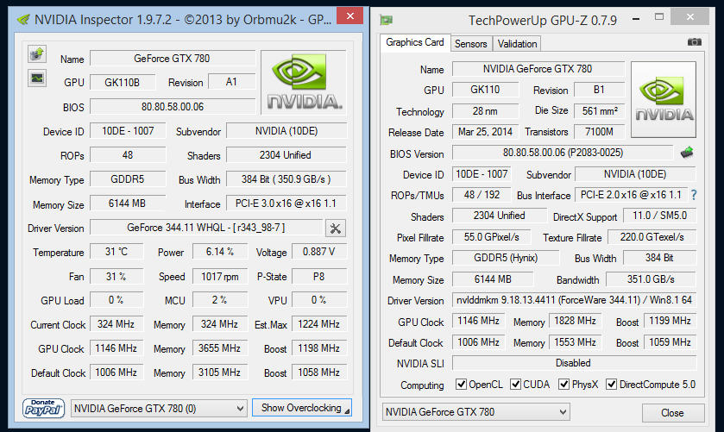Click the Transistors value 7100M
The image size is (724, 432).
coord(600,132)
